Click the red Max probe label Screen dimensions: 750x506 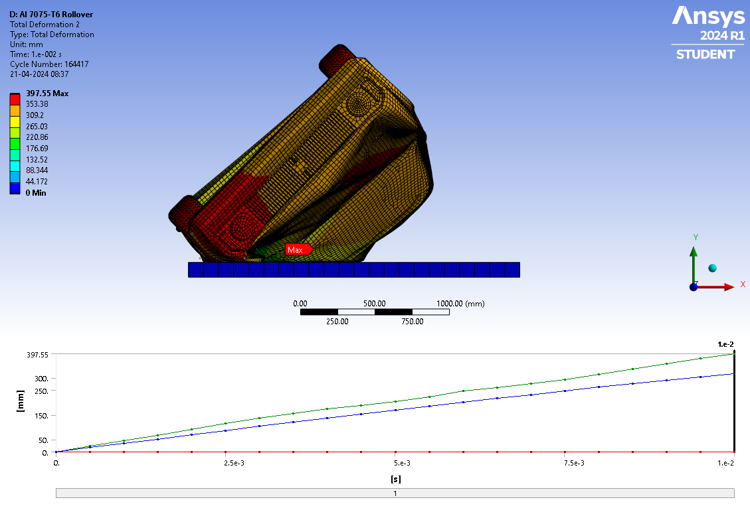[298, 249]
